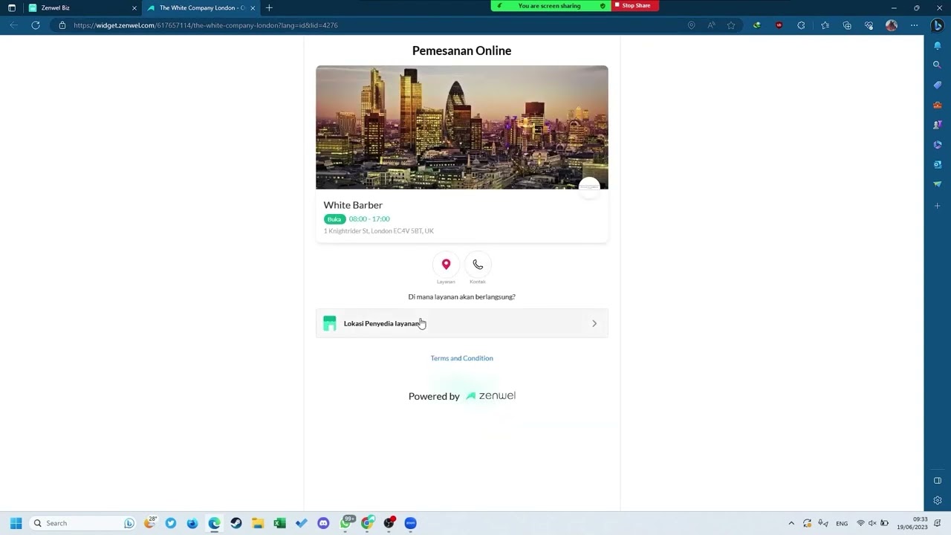Click the sidebar Outlook icon

click(938, 164)
